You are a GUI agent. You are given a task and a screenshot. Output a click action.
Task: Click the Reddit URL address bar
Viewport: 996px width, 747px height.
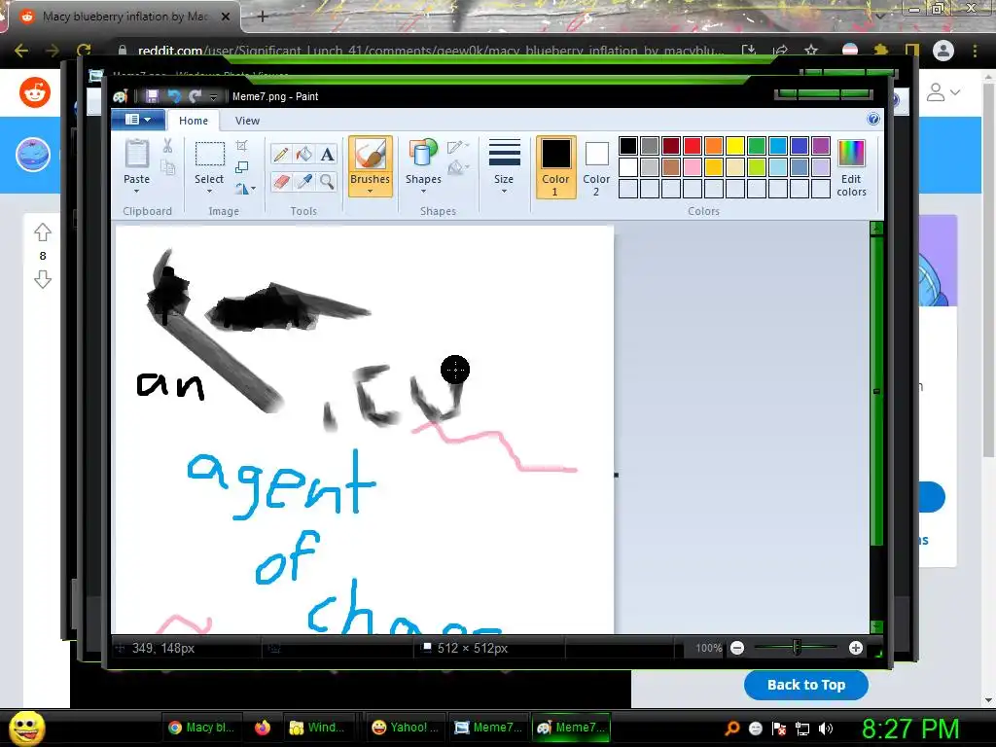pos(430,51)
